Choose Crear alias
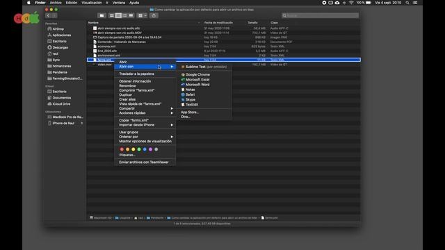This screenshot has width=445, height=250. tap(145, 99)
